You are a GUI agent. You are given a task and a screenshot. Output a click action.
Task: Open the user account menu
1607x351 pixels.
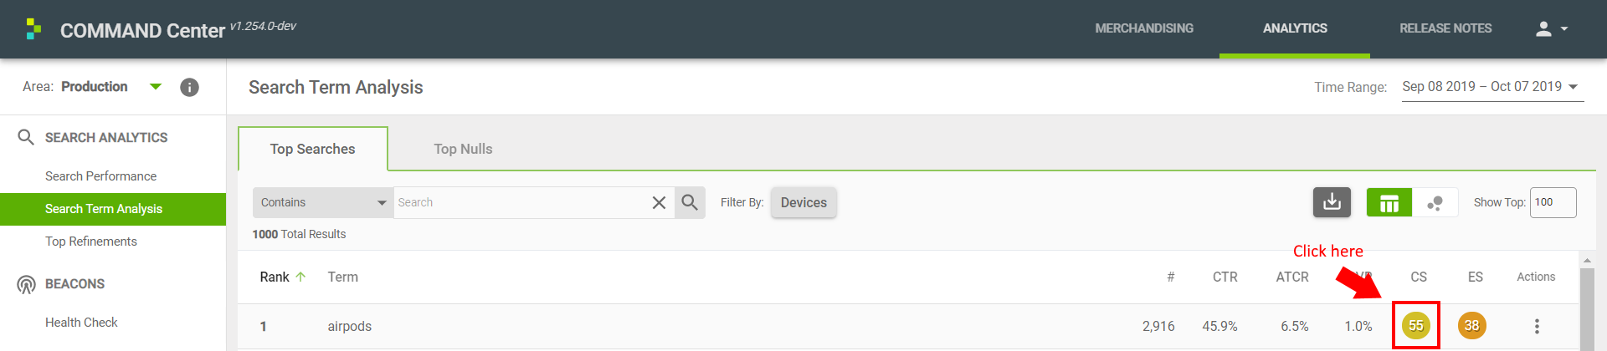pos(1552,28)
